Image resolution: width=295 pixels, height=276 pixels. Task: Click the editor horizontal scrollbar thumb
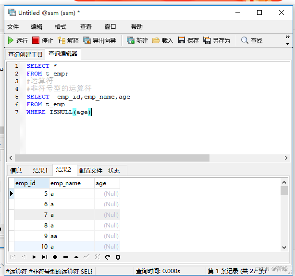tap(112, 158)
